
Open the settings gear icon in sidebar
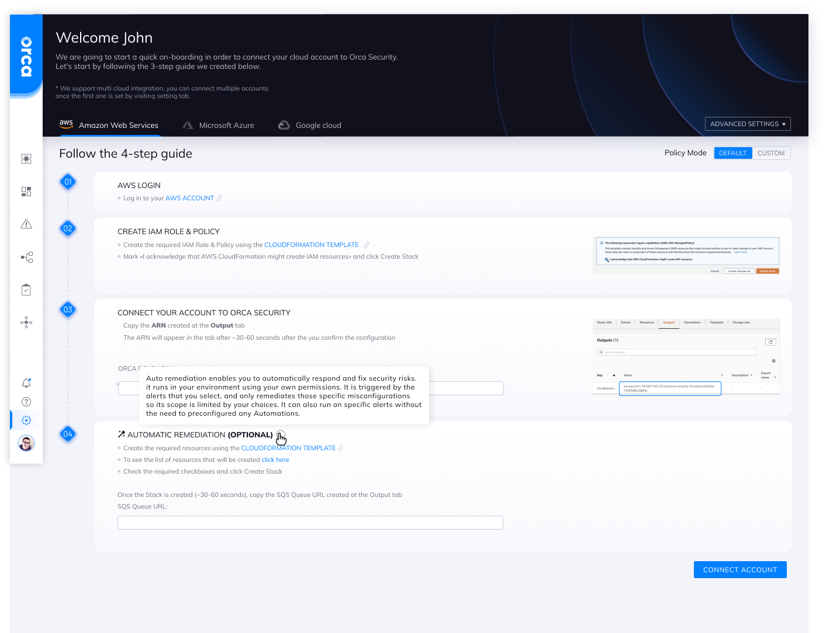coord(26,420)
